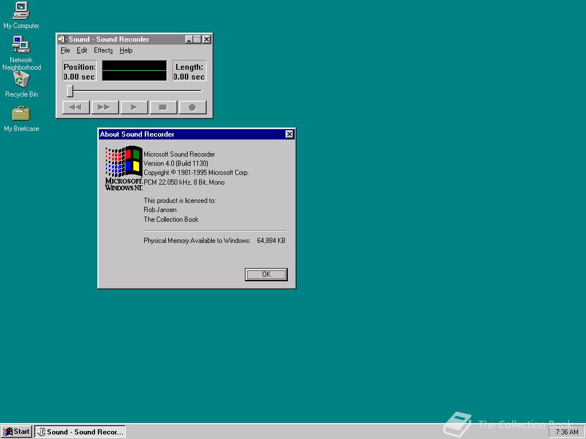
Task: Open the Start menu
Action: 17,432
